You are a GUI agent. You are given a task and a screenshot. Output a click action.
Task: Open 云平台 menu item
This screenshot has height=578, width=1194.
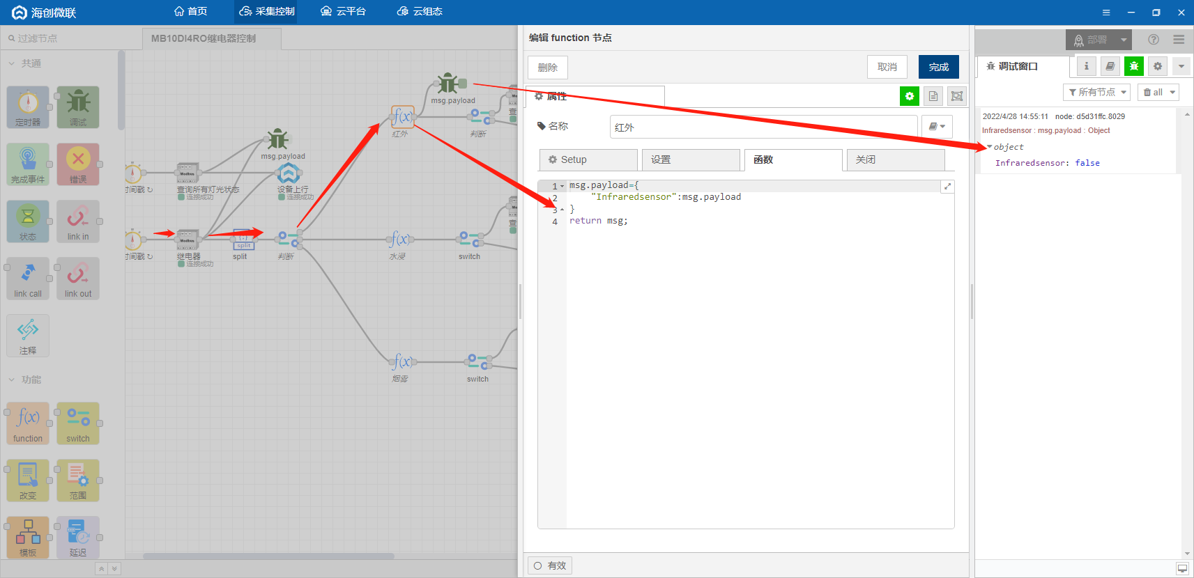click(x=343, y=12)
